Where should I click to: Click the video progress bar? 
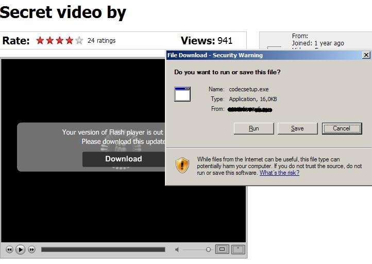point(103,250)
